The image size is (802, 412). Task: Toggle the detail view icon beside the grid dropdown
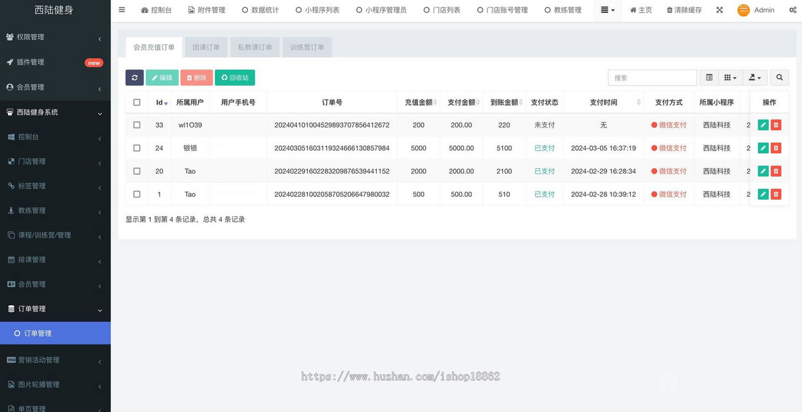click(x=708, y=77)
